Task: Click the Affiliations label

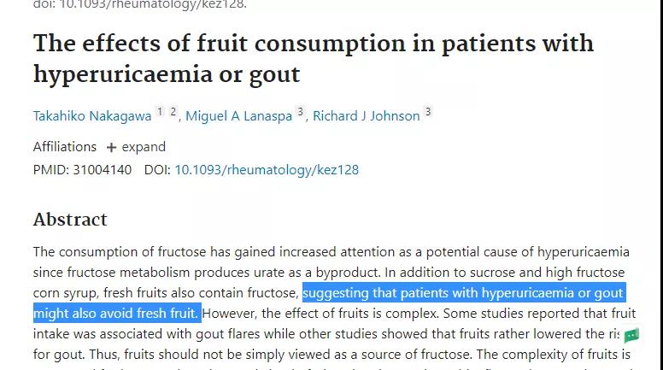Action: coord(65,147)
